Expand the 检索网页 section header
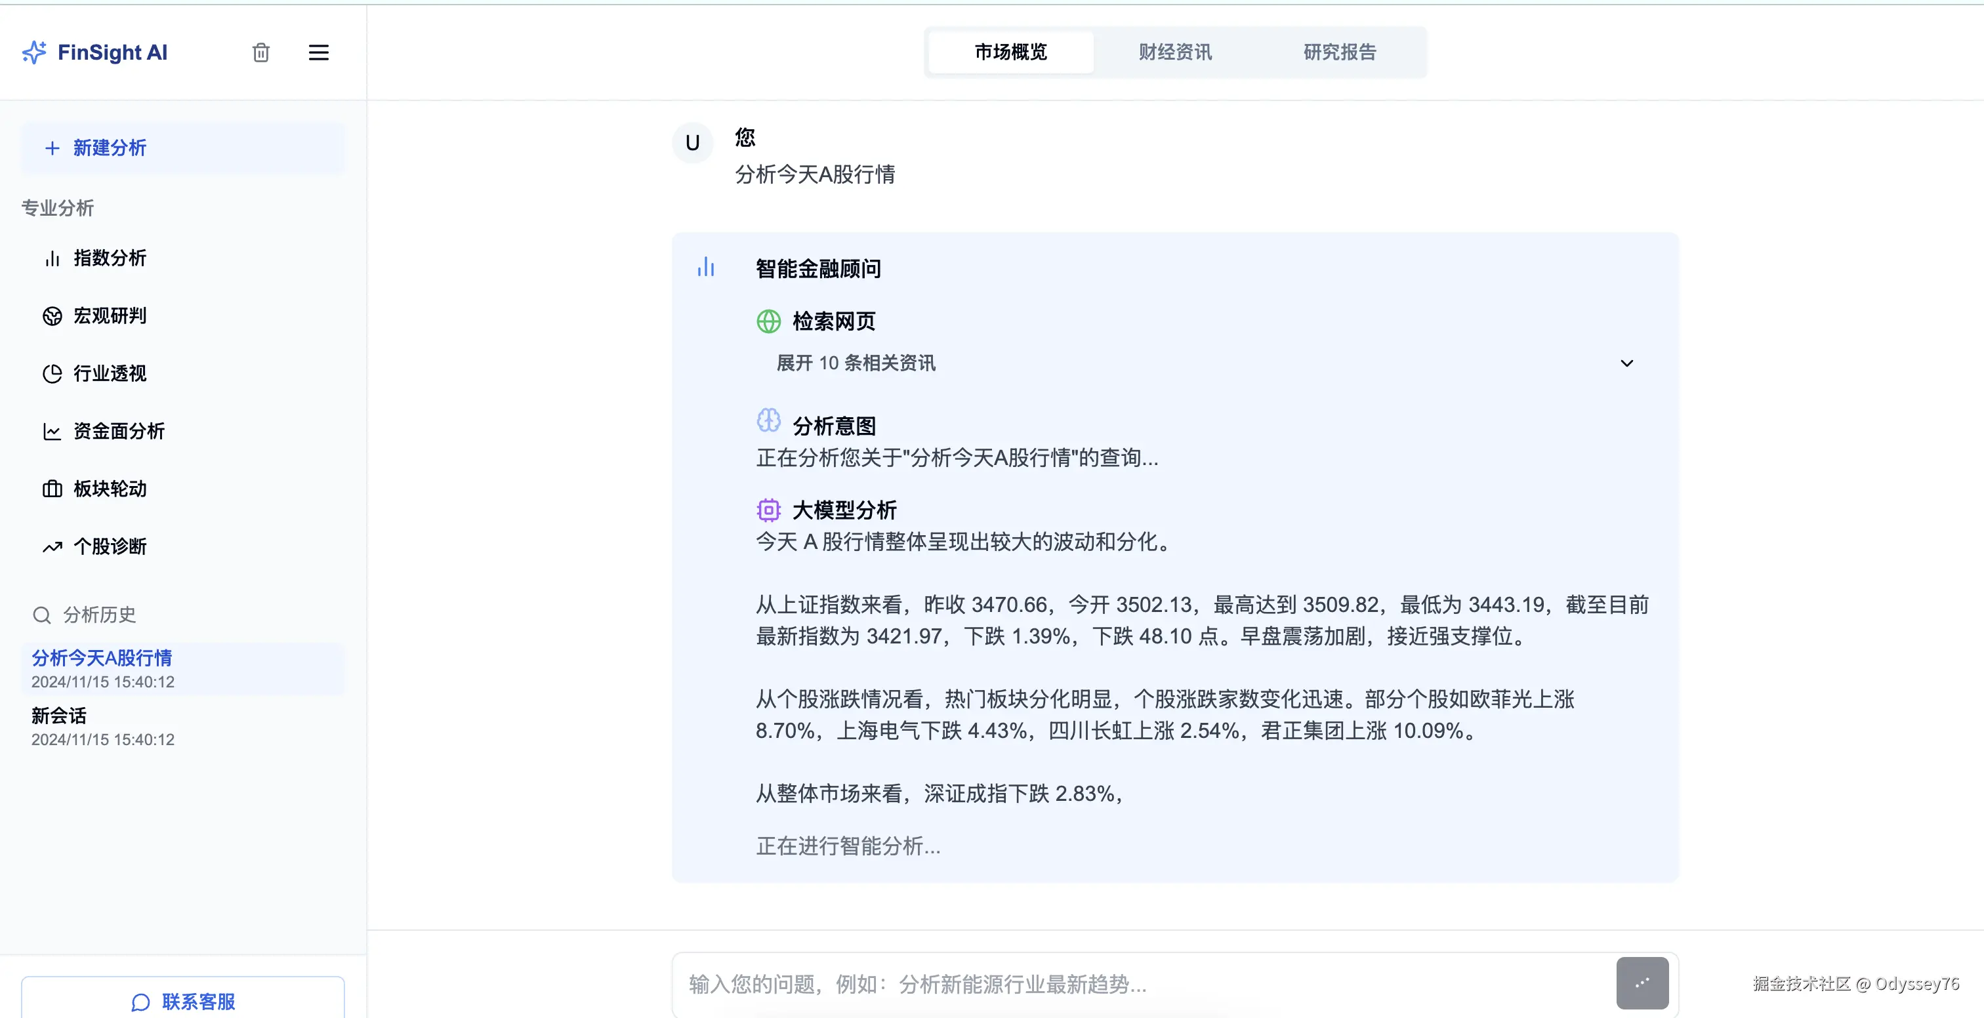This screenshot has height=1018, width=1984. coord(833,321)
